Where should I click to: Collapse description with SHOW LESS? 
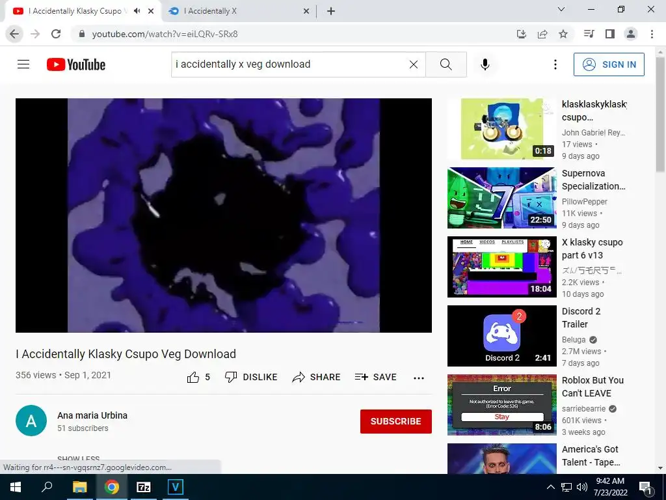79,458
